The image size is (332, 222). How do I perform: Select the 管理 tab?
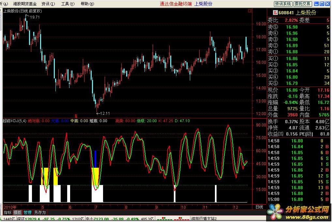[x=27, y=213]
